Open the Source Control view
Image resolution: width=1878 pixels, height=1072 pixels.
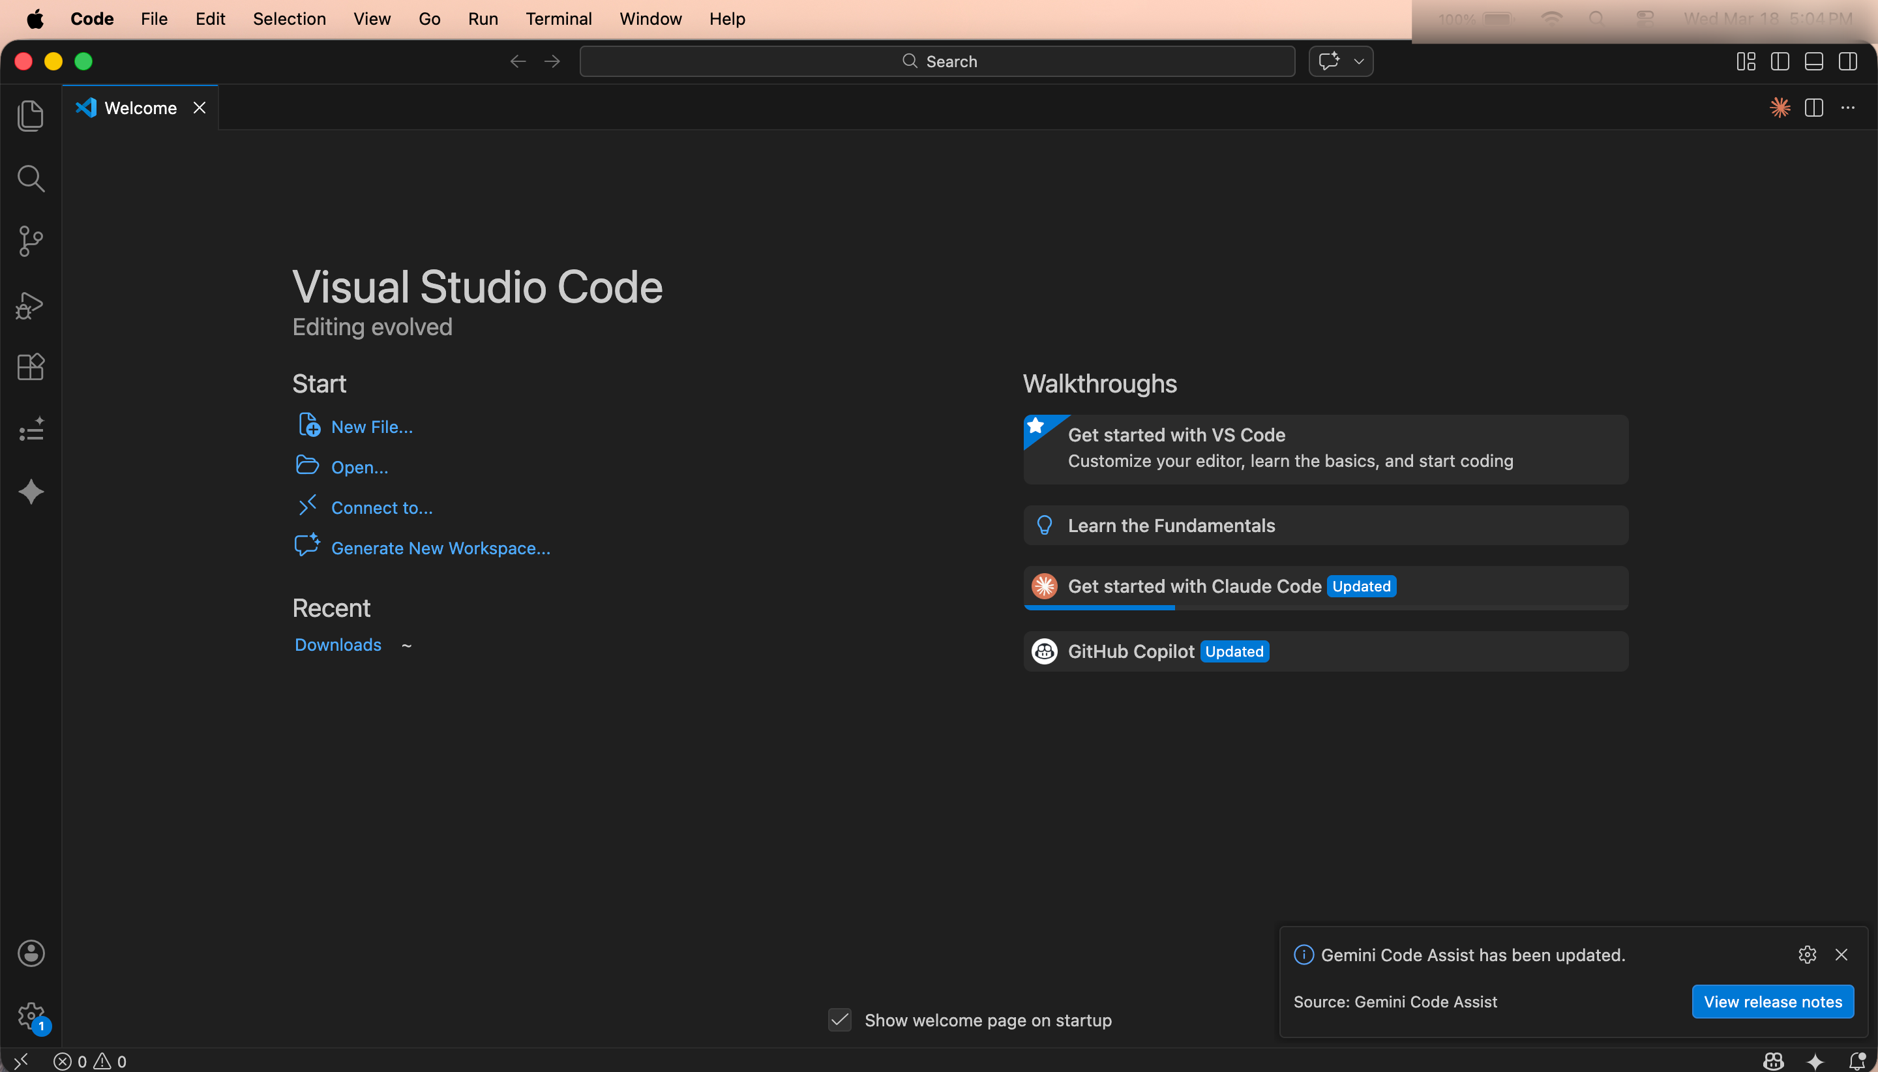click(x=30, y=241)
